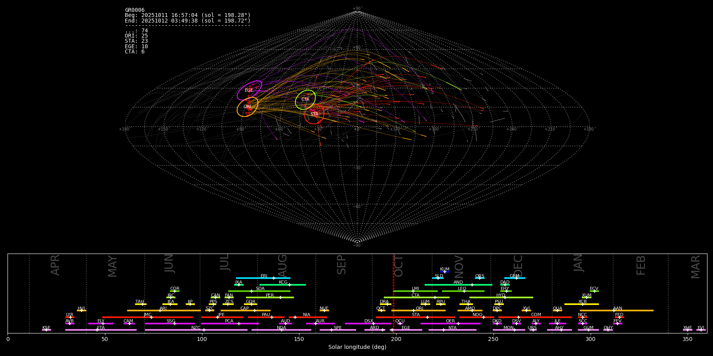This screenshot has width=713, height=356.
Task: Click the ETA shower bar
Action: point(101,330)
